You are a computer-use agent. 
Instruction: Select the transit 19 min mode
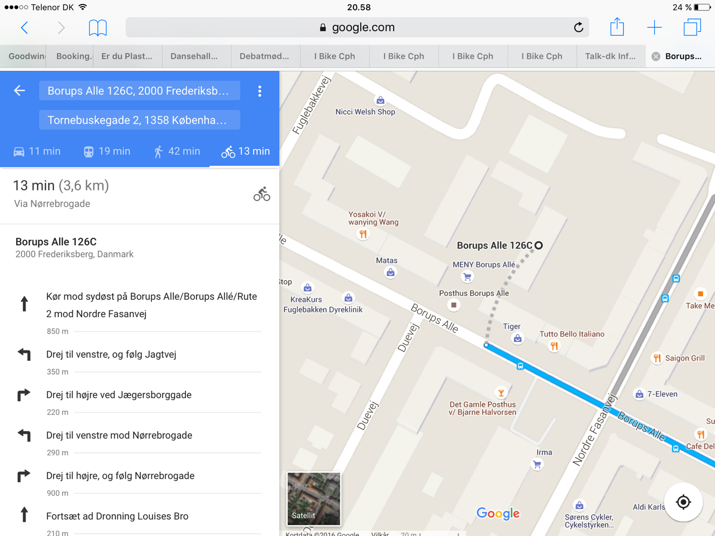[107, 151]
